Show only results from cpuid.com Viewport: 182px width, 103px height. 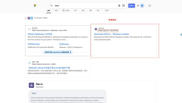point(58,52)
